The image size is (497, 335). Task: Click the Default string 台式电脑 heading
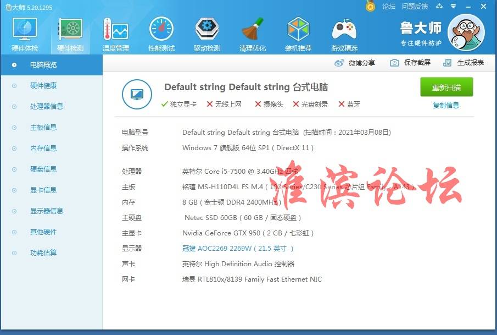click(x=246, y=87)
